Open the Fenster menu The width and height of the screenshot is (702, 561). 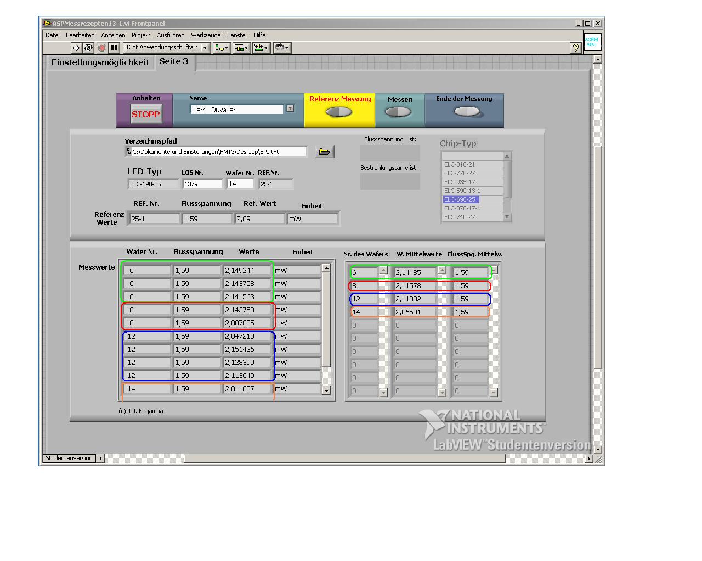click(237, 35)
